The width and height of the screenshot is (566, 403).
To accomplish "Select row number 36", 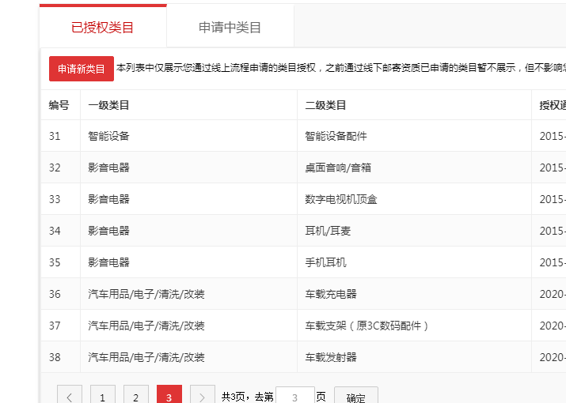I will [x=55, y=294].
